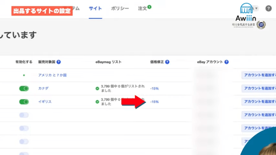This screenshot has height=155, width=276.
Task: Click green notification badge on 注文 tab
Action: 149,7
